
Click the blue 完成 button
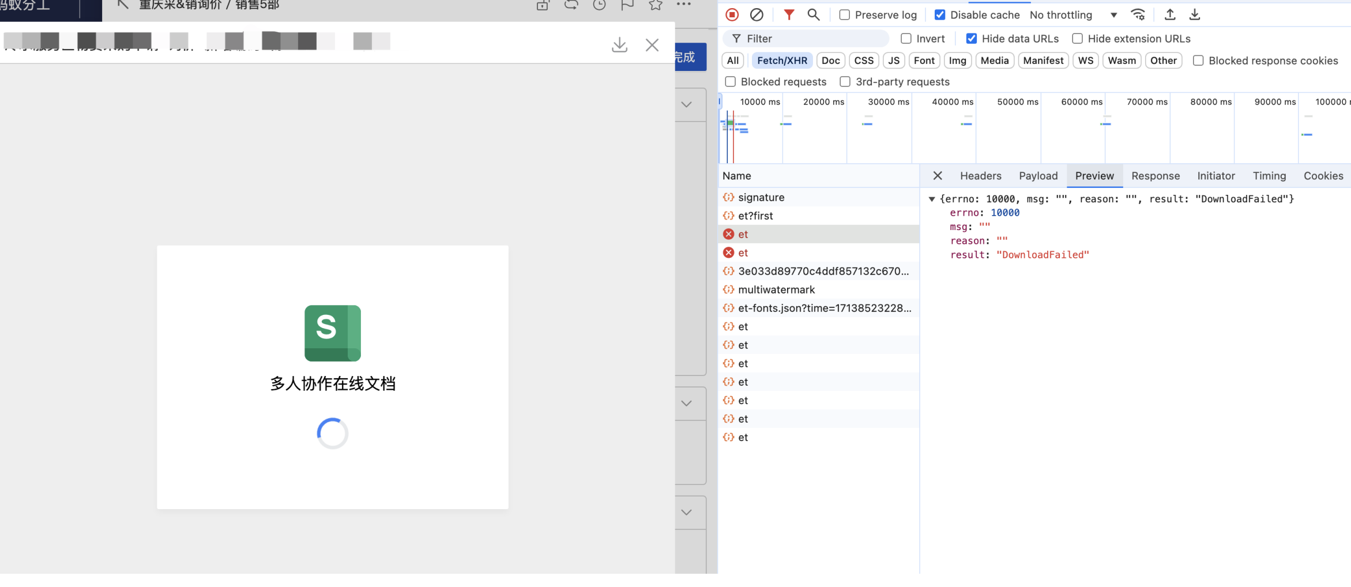tap(691, 57)
